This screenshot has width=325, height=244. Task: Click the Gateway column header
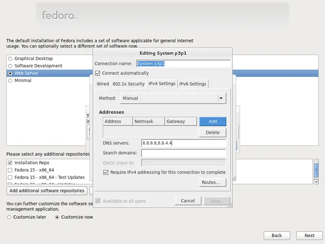tap(181, 121)
